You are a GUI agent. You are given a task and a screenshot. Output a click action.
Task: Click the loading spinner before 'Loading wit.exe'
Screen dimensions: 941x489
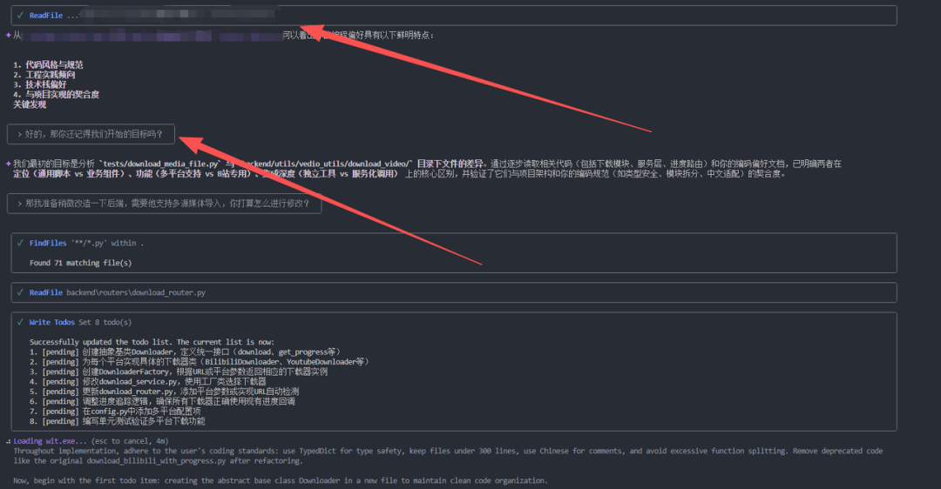pos(9,441)
